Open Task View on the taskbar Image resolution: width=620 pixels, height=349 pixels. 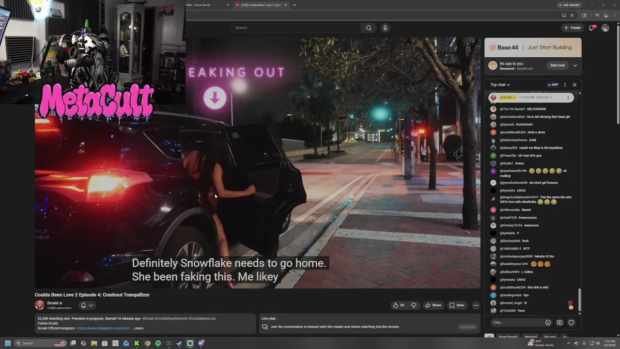point(73,343)
